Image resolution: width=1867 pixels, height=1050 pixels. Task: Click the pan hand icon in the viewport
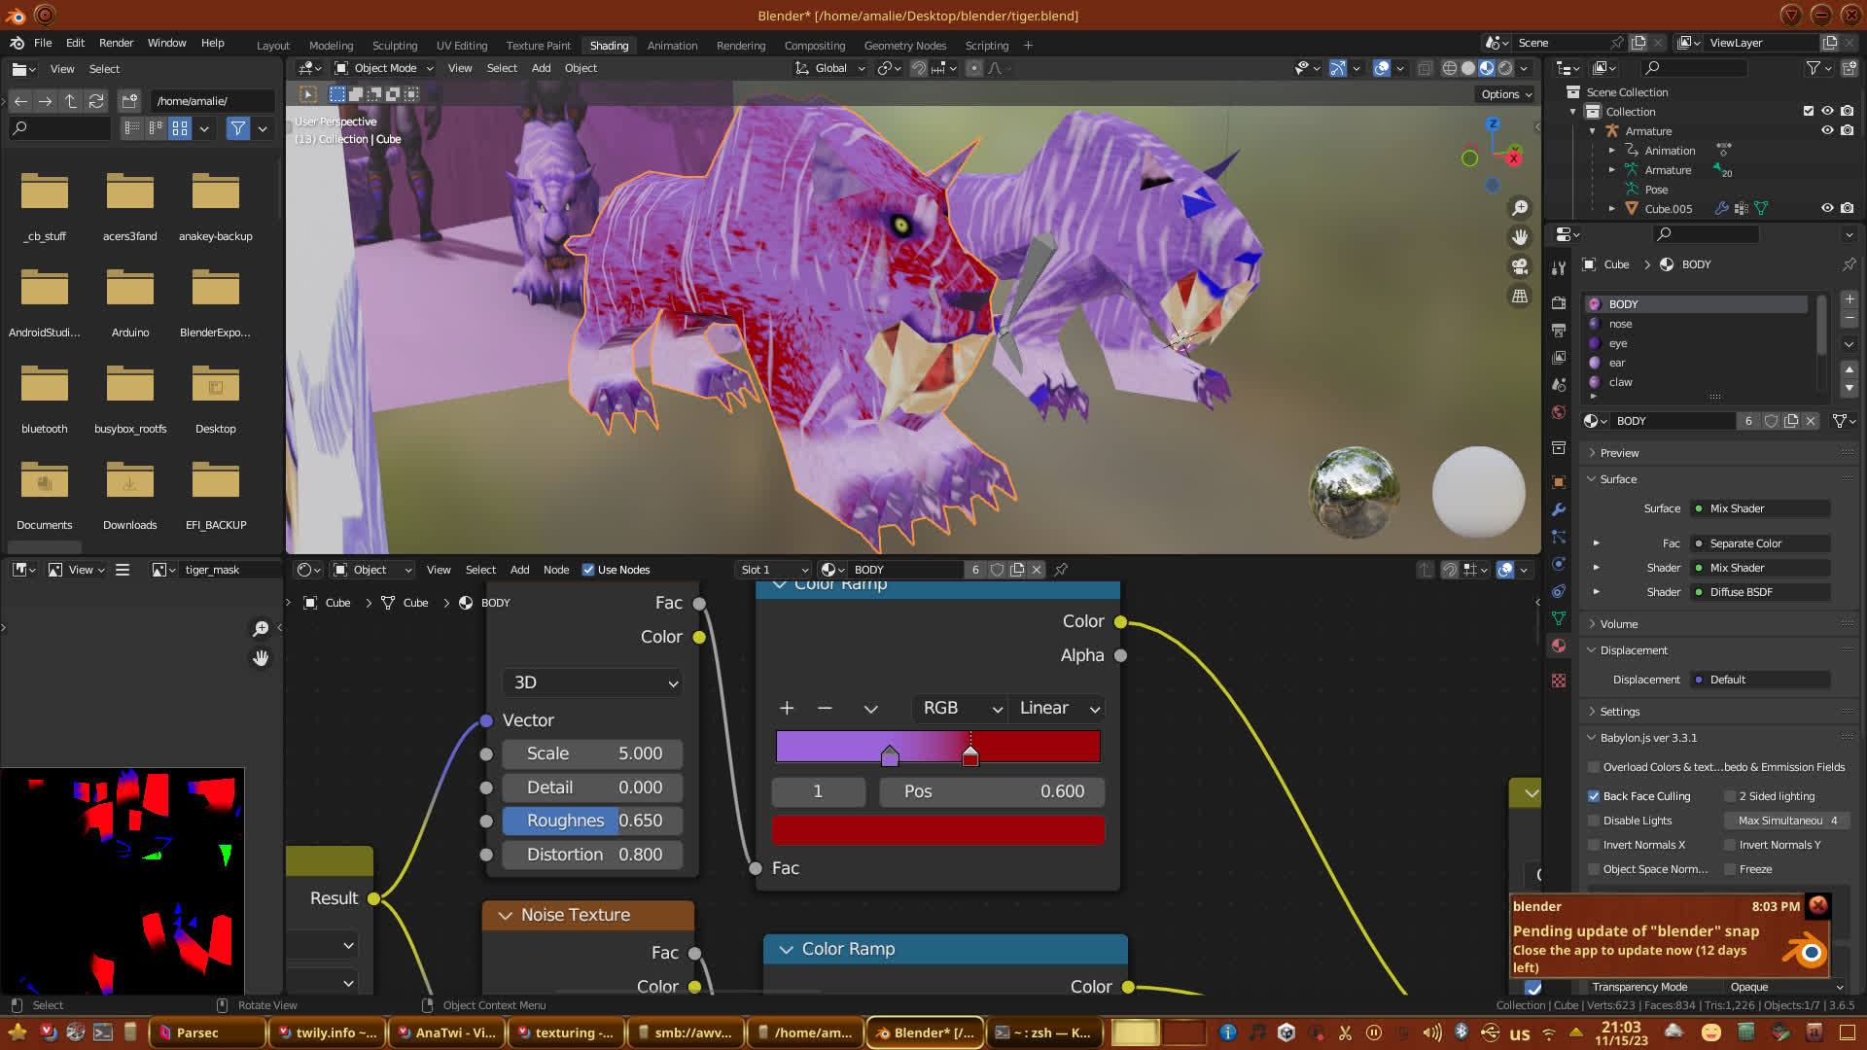[1519, 237]
